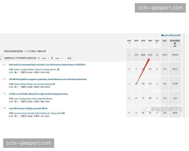Click the total citation count 336
189x151 pixels.
point(164,84)
